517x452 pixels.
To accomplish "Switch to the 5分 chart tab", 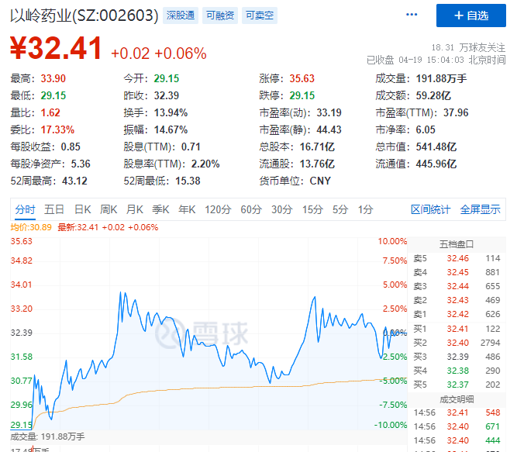I will click(340, 209).
